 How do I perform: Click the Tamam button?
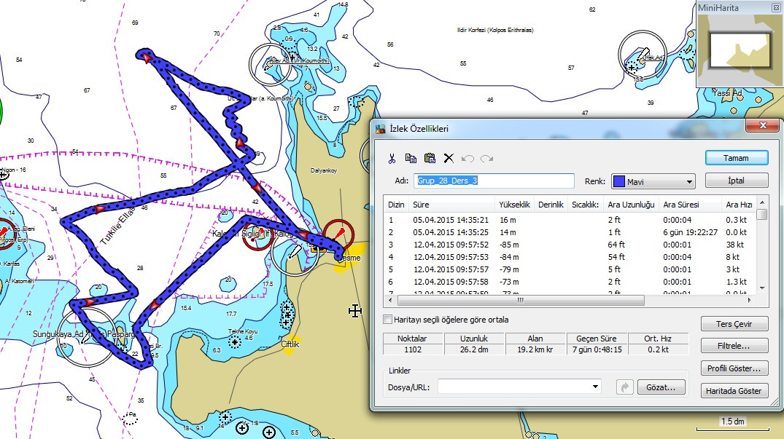737,158
